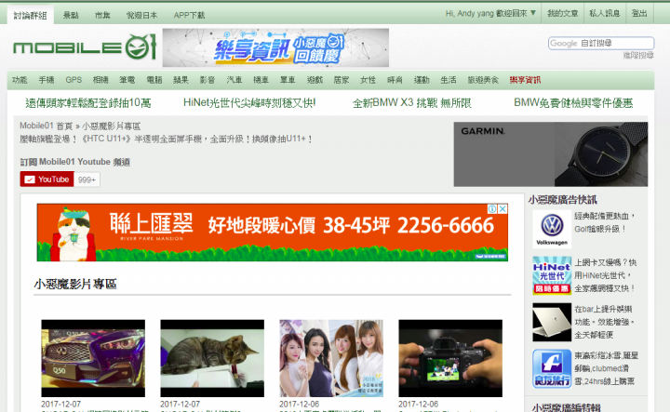The height and width of the screenshot is (412, 670).
Task: Open the 市集 tab
Action: coord(102,16)
